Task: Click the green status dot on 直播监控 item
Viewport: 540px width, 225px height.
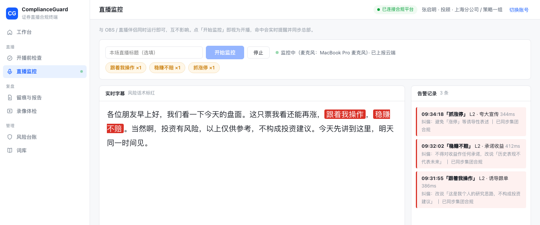Action: pos(81,72)
